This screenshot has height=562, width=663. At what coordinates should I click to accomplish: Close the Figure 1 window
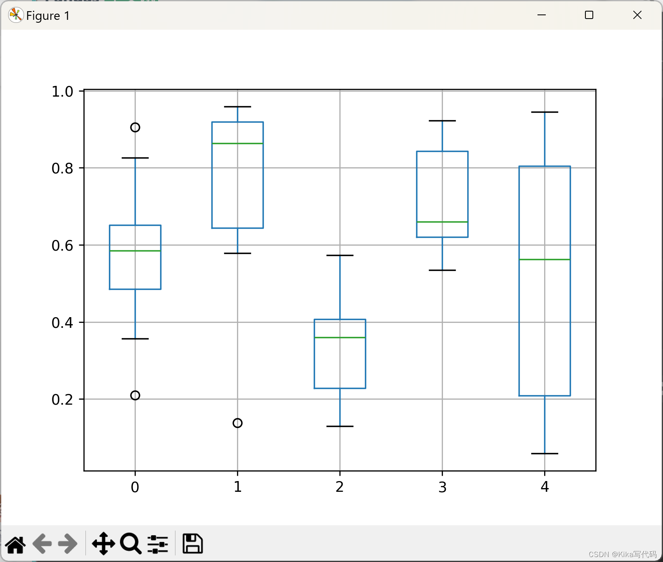click(637, 15)
